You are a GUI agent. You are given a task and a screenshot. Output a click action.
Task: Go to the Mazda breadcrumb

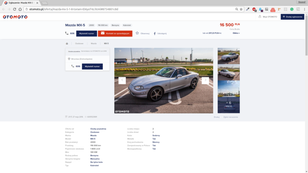[94, 43]
